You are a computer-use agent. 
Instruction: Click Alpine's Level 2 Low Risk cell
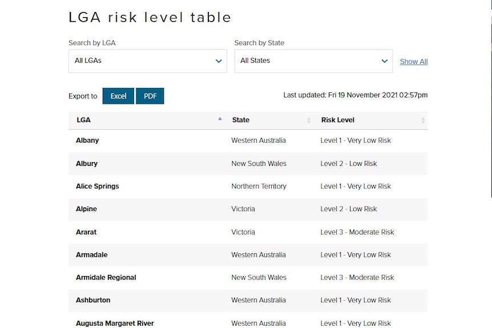tap(349, 209)
